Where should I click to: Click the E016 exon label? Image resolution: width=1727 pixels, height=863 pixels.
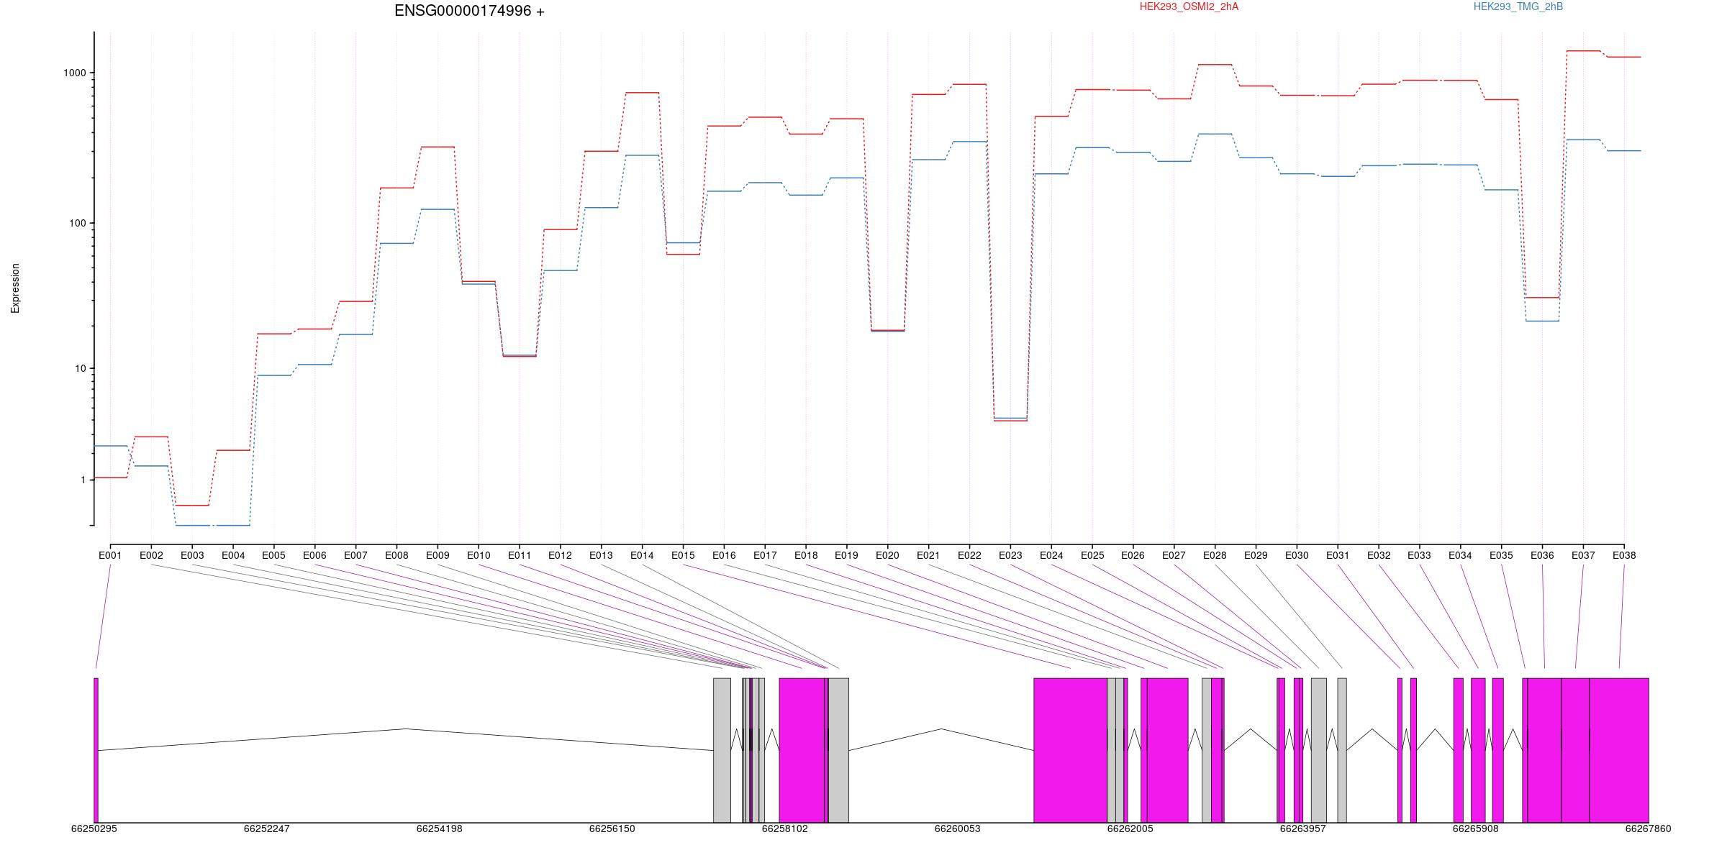click(x=724, y=555)
